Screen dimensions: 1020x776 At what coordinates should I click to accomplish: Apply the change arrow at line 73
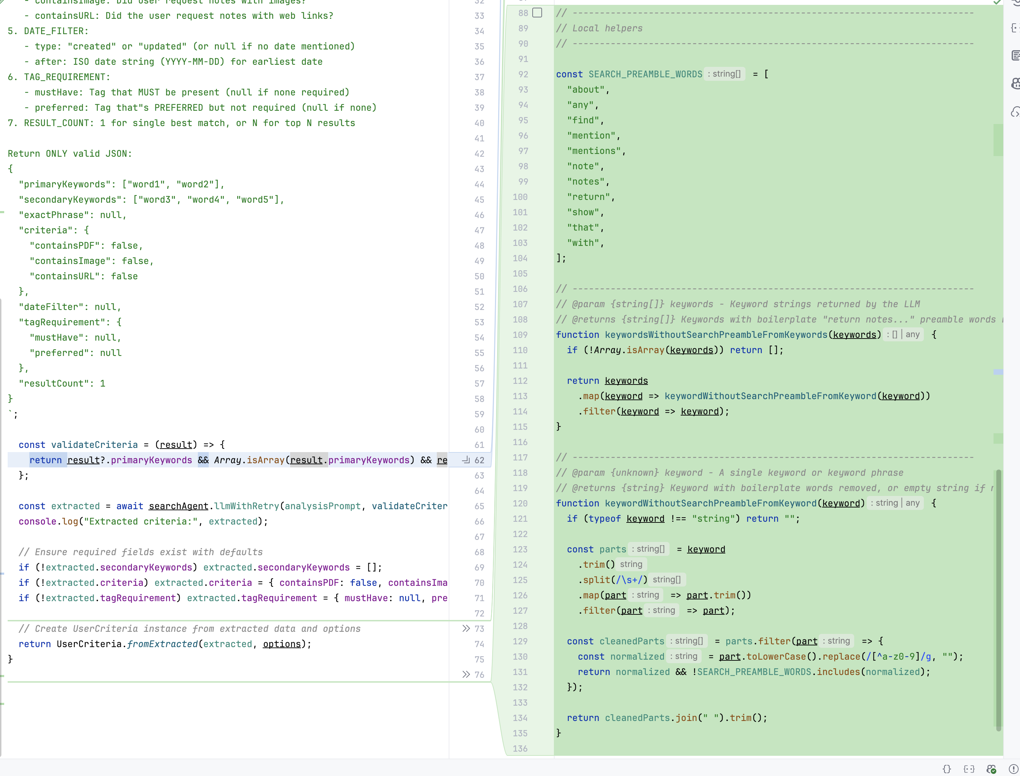pos(466,629)
